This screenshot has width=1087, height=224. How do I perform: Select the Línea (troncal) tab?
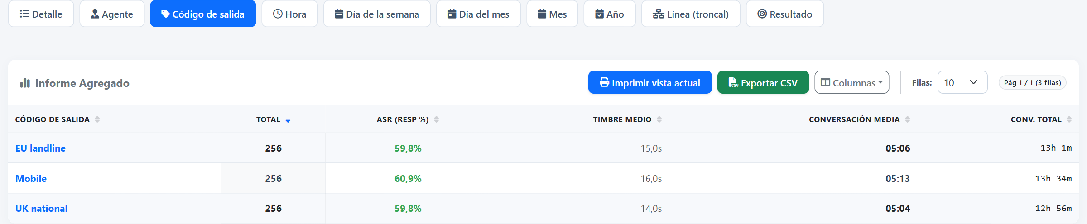click(691, 14)
